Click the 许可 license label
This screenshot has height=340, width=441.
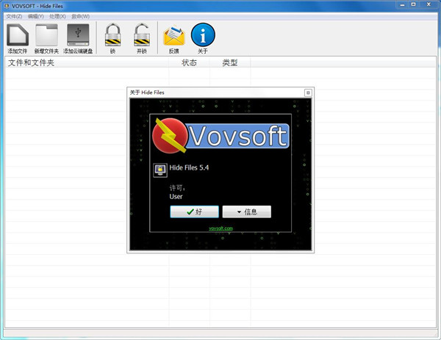(177, 188)
